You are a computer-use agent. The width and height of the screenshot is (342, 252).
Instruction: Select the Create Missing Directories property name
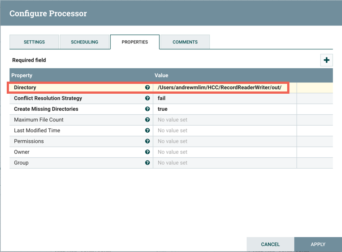click(46, 109)
